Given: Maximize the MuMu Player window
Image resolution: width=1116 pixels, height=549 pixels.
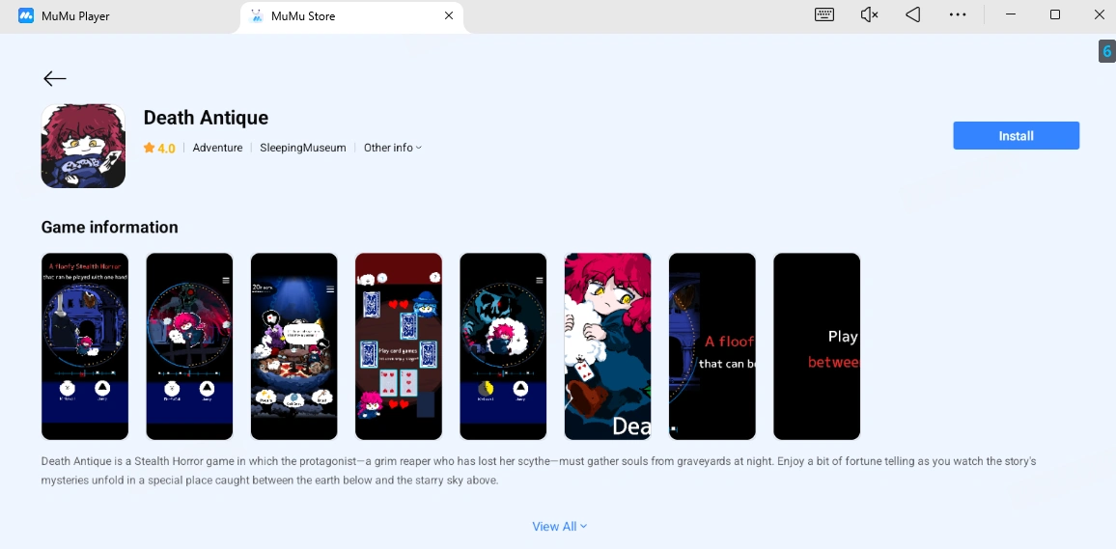Looking at the screenshot, I should tap(1055, 14).
